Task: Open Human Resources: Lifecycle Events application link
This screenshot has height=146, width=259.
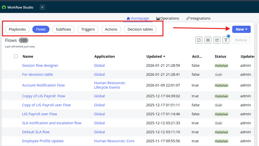Action: pyautogui.click(x=109, y=85)
